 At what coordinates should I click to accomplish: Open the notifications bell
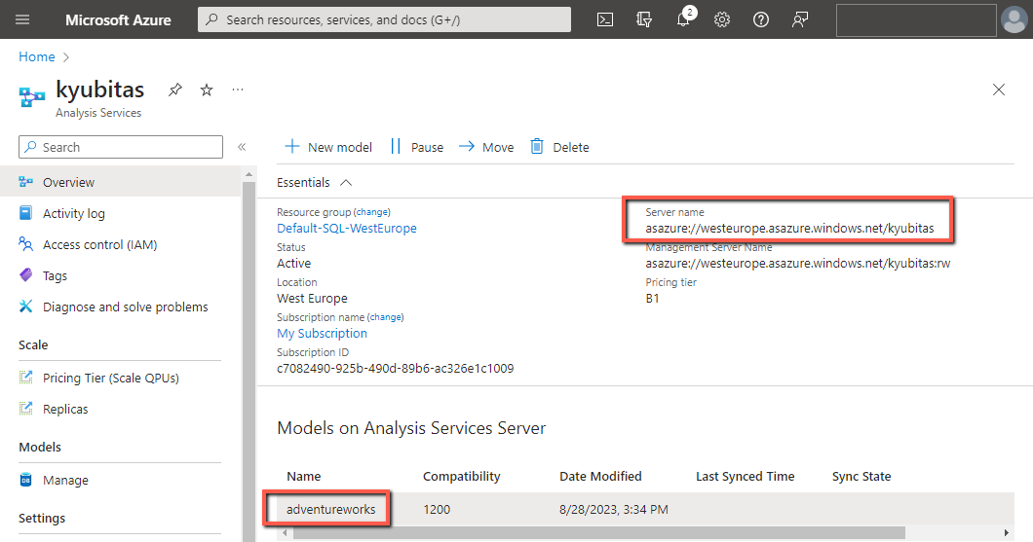coord(683,19)
